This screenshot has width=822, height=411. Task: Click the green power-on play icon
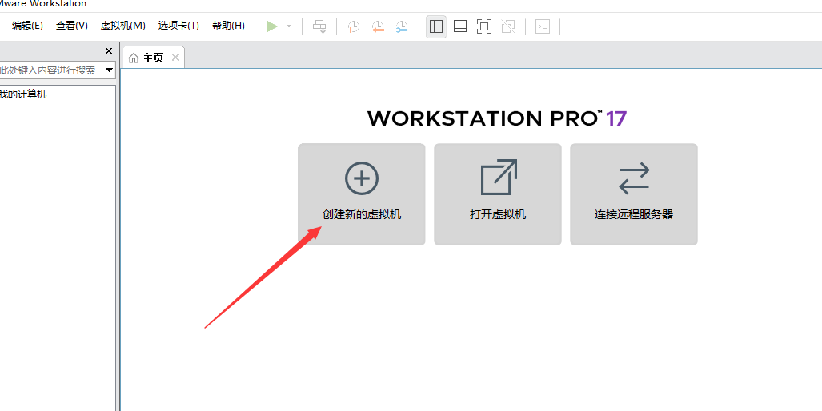pos(271,26)
